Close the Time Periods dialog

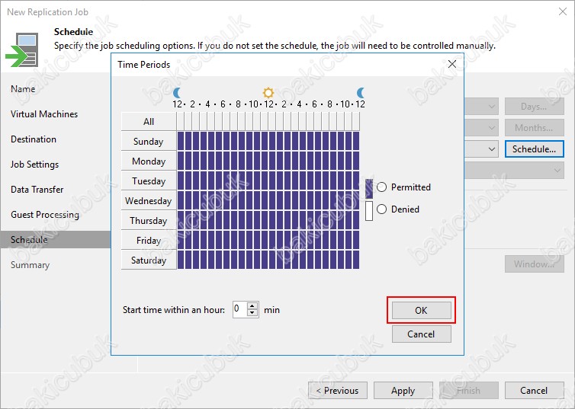452,64
